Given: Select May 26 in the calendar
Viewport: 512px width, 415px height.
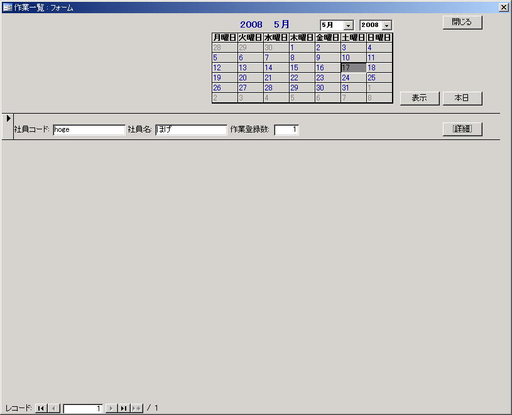Looking at the screenshot, I should point(225,88).
